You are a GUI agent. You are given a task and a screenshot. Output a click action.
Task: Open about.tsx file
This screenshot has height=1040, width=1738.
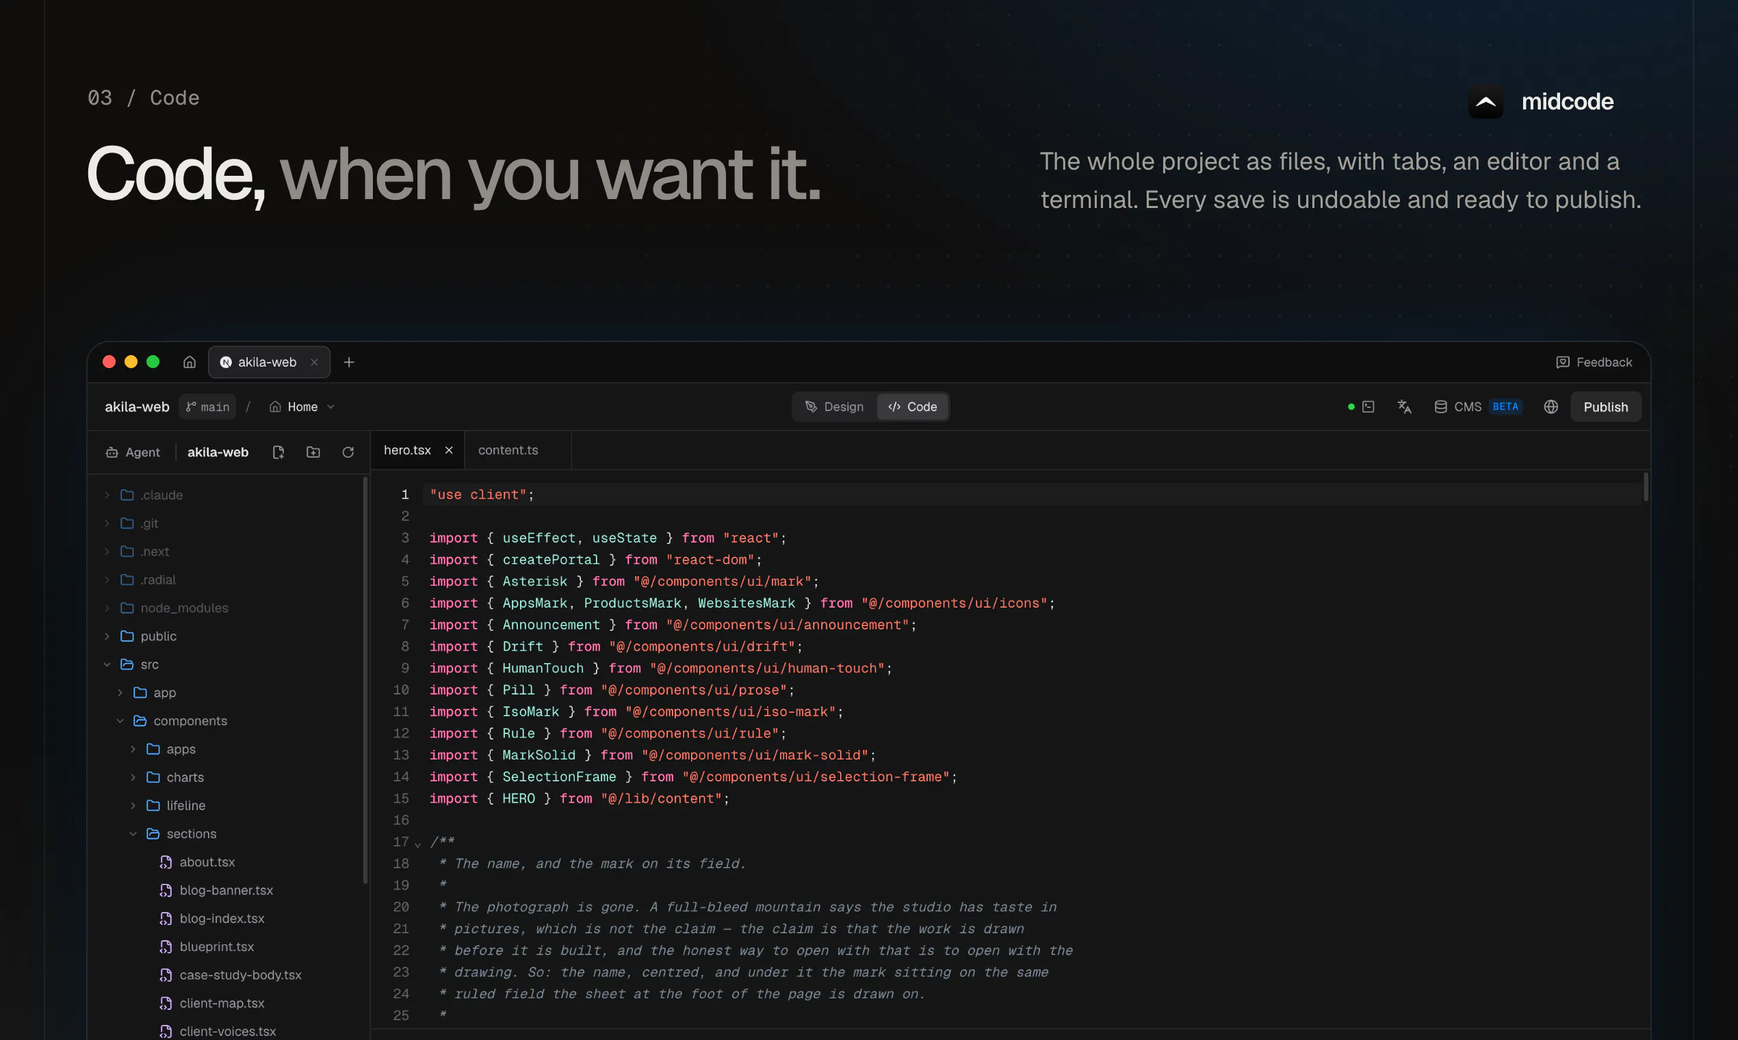[226, 862]
